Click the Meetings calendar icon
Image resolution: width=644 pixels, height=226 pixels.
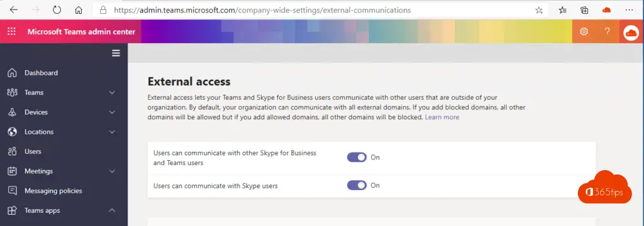(13, 171)
